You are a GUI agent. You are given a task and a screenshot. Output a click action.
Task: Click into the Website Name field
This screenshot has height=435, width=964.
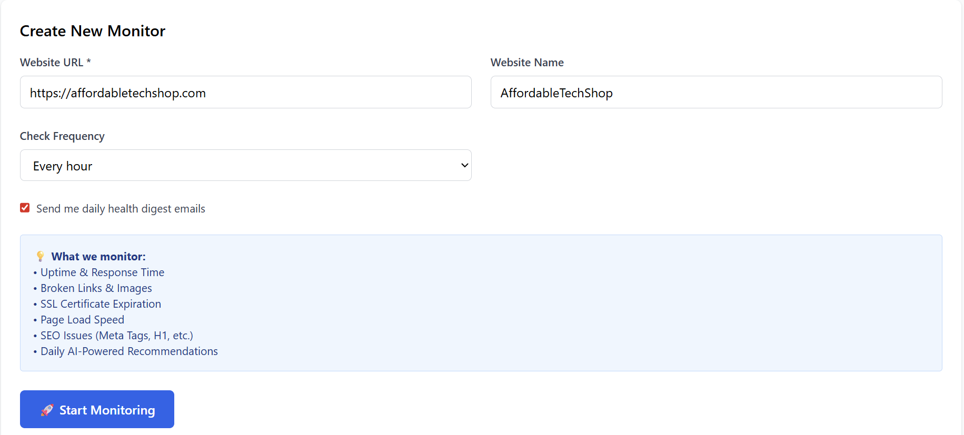click(715, 93)
